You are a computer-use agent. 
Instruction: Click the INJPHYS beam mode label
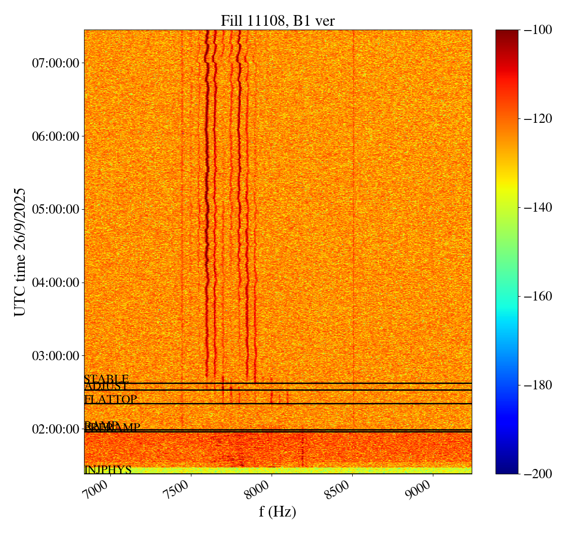(x=108, y=470)
